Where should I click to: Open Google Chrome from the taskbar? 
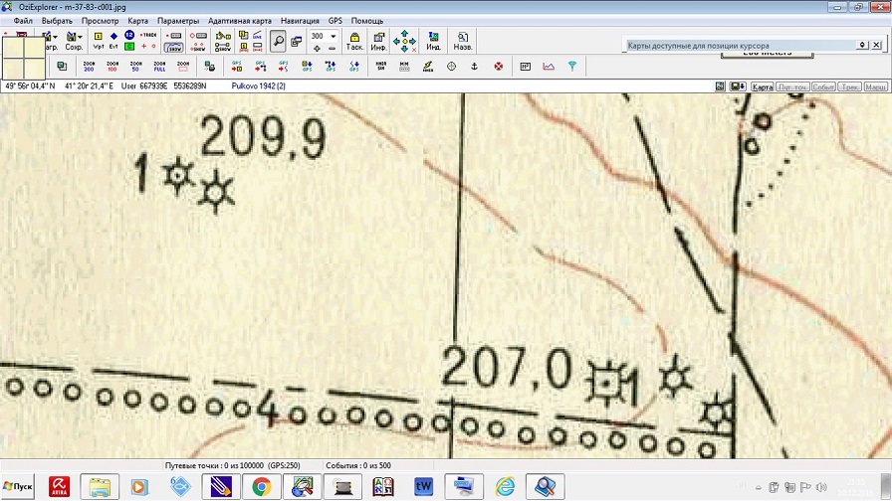tap(262, 487)
